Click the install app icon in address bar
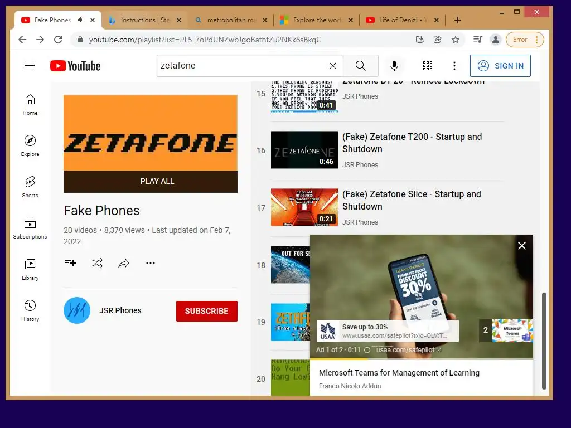Viewport: 571px width, 428px height. click(419, 40)
